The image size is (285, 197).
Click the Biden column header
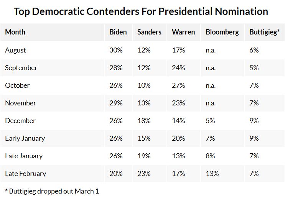coord(118,32)
